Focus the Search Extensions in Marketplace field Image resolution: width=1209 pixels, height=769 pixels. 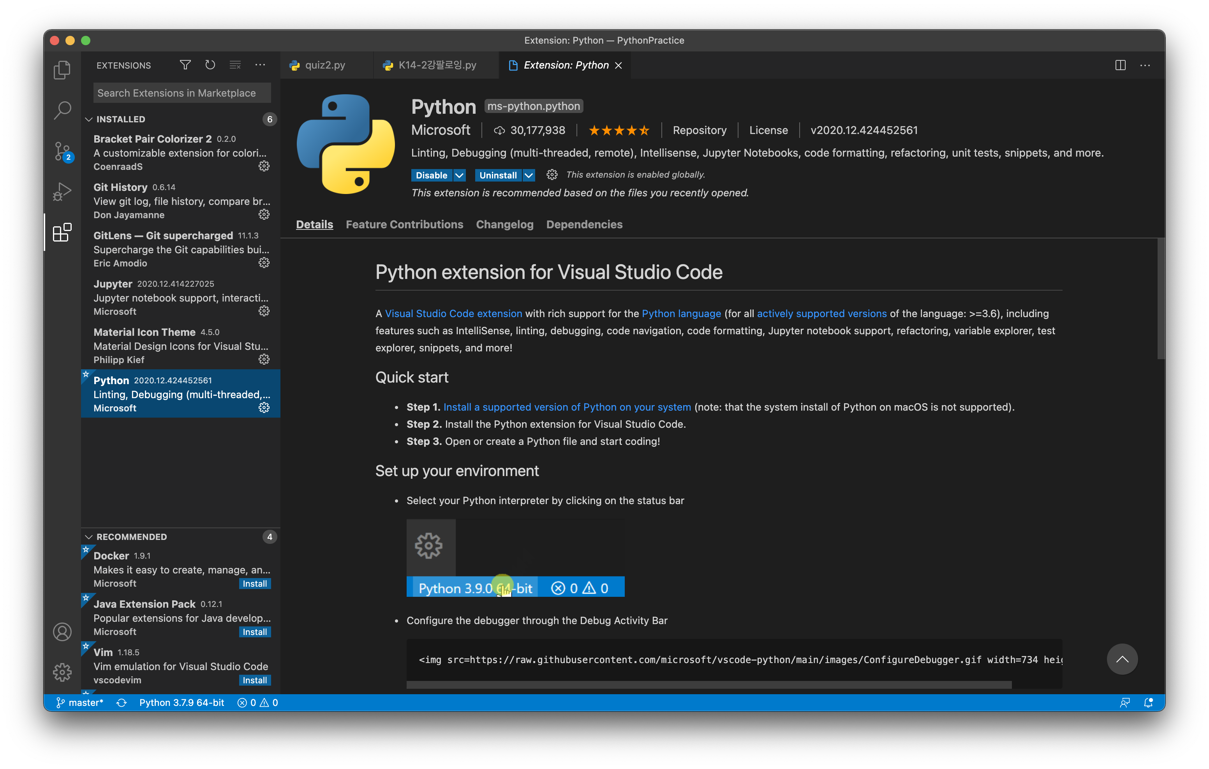pos(182,93)
